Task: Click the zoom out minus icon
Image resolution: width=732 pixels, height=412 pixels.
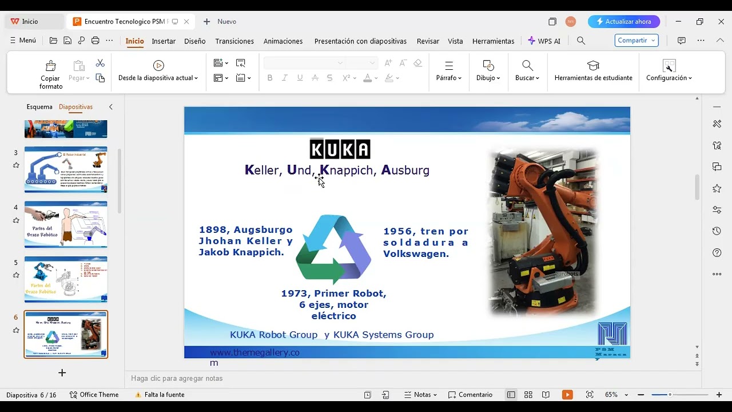Action: pos(642,395)
